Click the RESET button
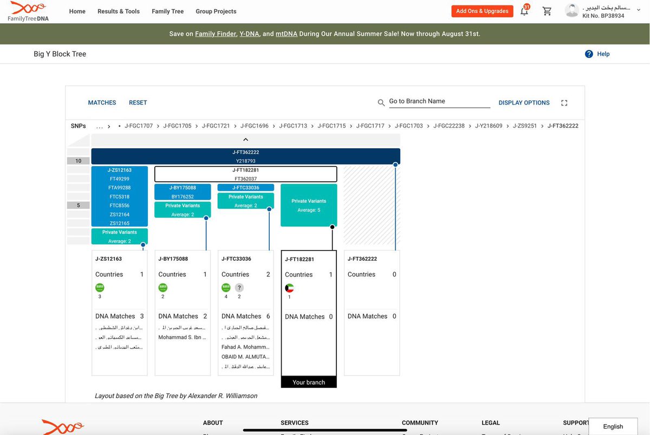The width and height of the screenshot is (650, 435). [x=138, y=103]
